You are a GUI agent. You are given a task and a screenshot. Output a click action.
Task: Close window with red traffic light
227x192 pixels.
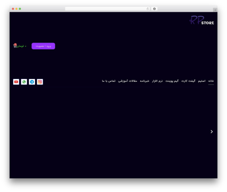tap(13, 9)
